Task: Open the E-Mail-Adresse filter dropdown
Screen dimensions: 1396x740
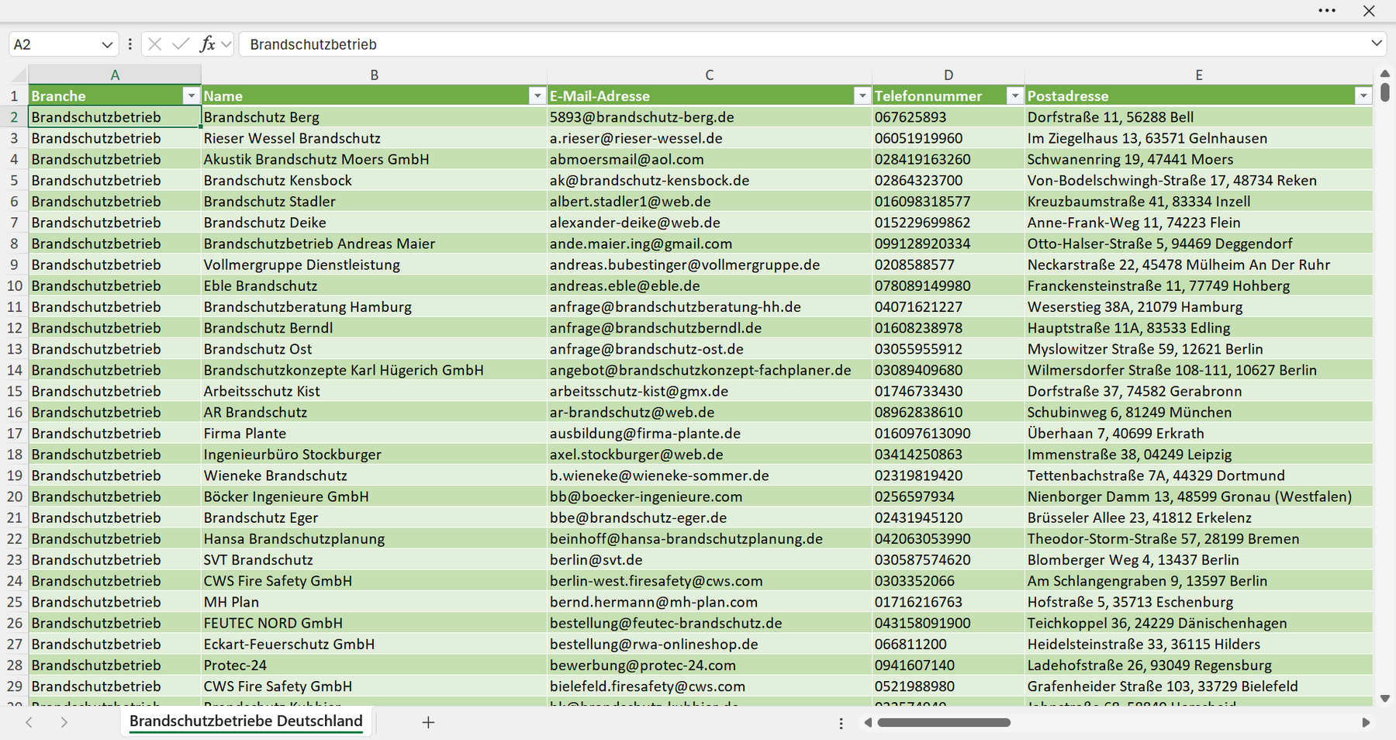Action: (x=862, y=95)
